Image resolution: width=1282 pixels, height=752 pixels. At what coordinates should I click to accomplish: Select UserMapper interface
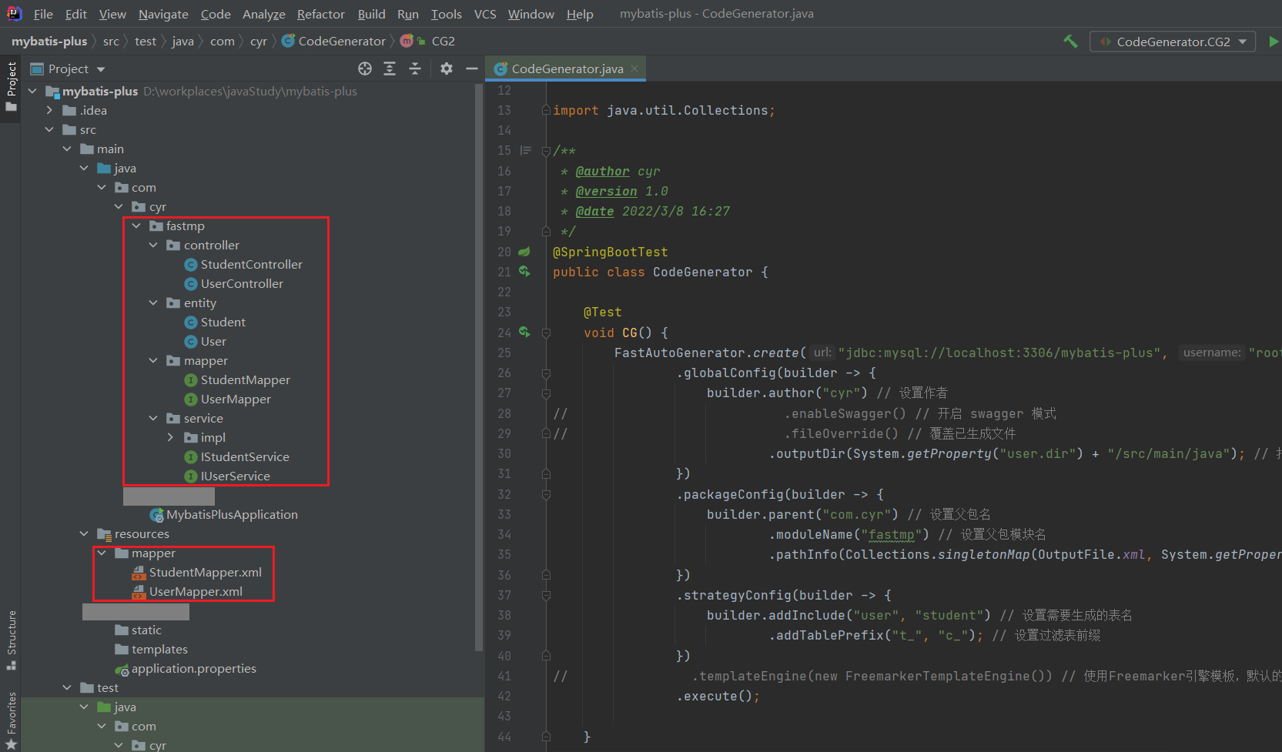[236, 399]
